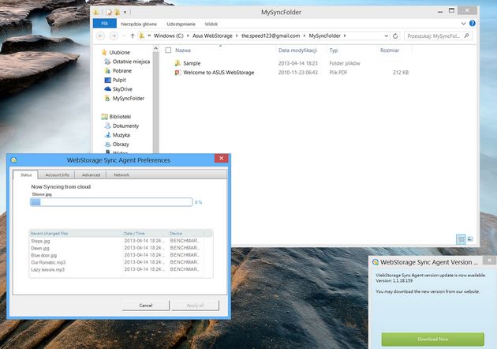Screen dimensions: 497x349
Task: Click the MySyncFolder search field
Action: [438, 36]
